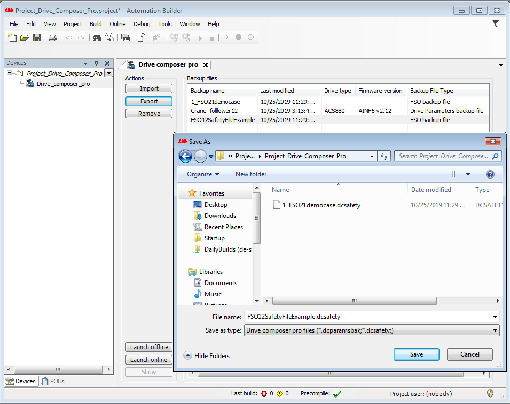The height and width of the screenshot is (404, 510).
Task: Create a new project with the toolbar icon
Action: pos(12,37)
